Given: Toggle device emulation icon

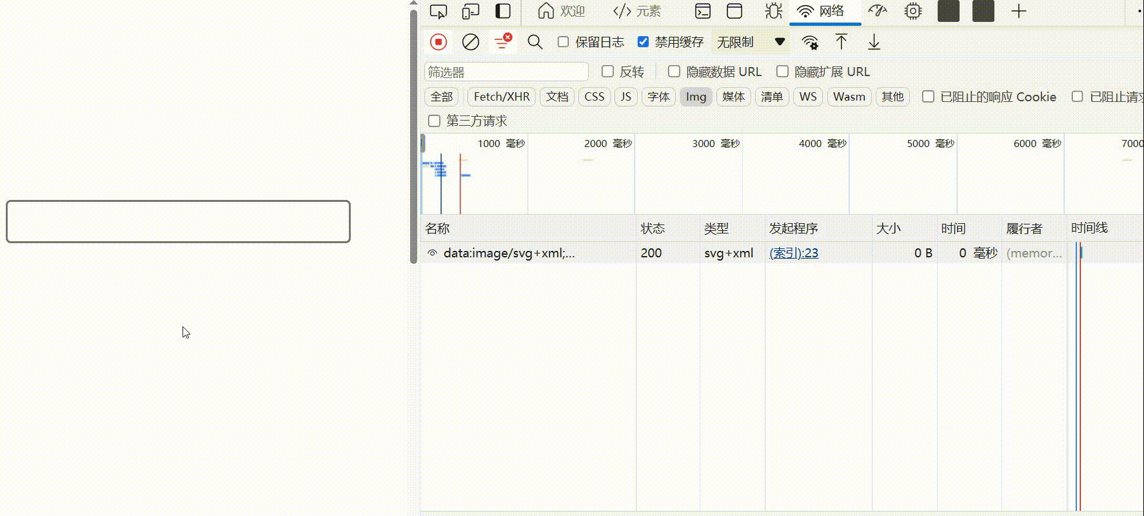Looking at the screenshot, I should pyautogui.click(x=471, y=12).
